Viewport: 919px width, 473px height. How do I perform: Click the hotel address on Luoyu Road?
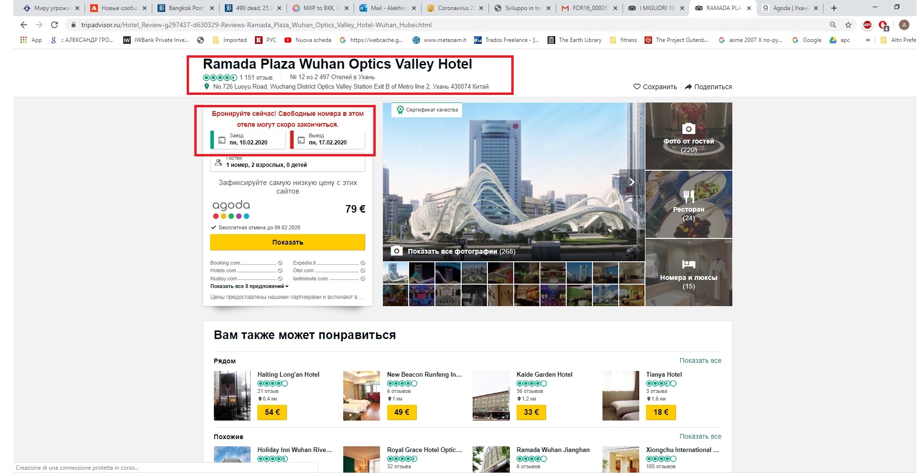pyautogui.click(x=351, y=86)
